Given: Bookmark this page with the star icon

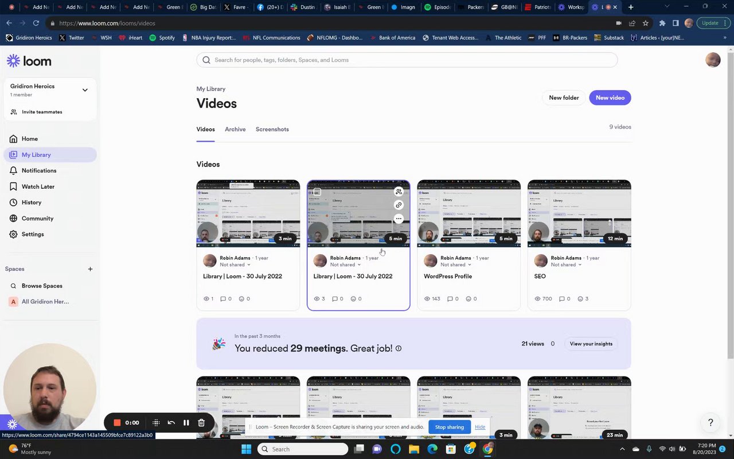Looking at the screenshot, I should click(646, 23).
